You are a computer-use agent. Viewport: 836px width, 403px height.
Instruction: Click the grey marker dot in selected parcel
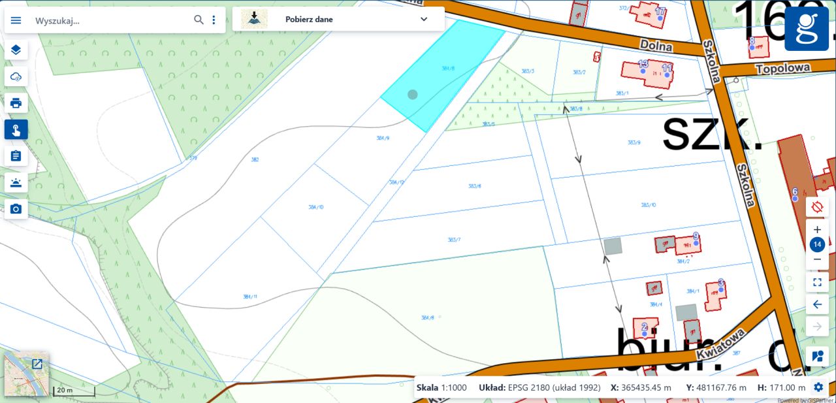click(x=413, y=95)
